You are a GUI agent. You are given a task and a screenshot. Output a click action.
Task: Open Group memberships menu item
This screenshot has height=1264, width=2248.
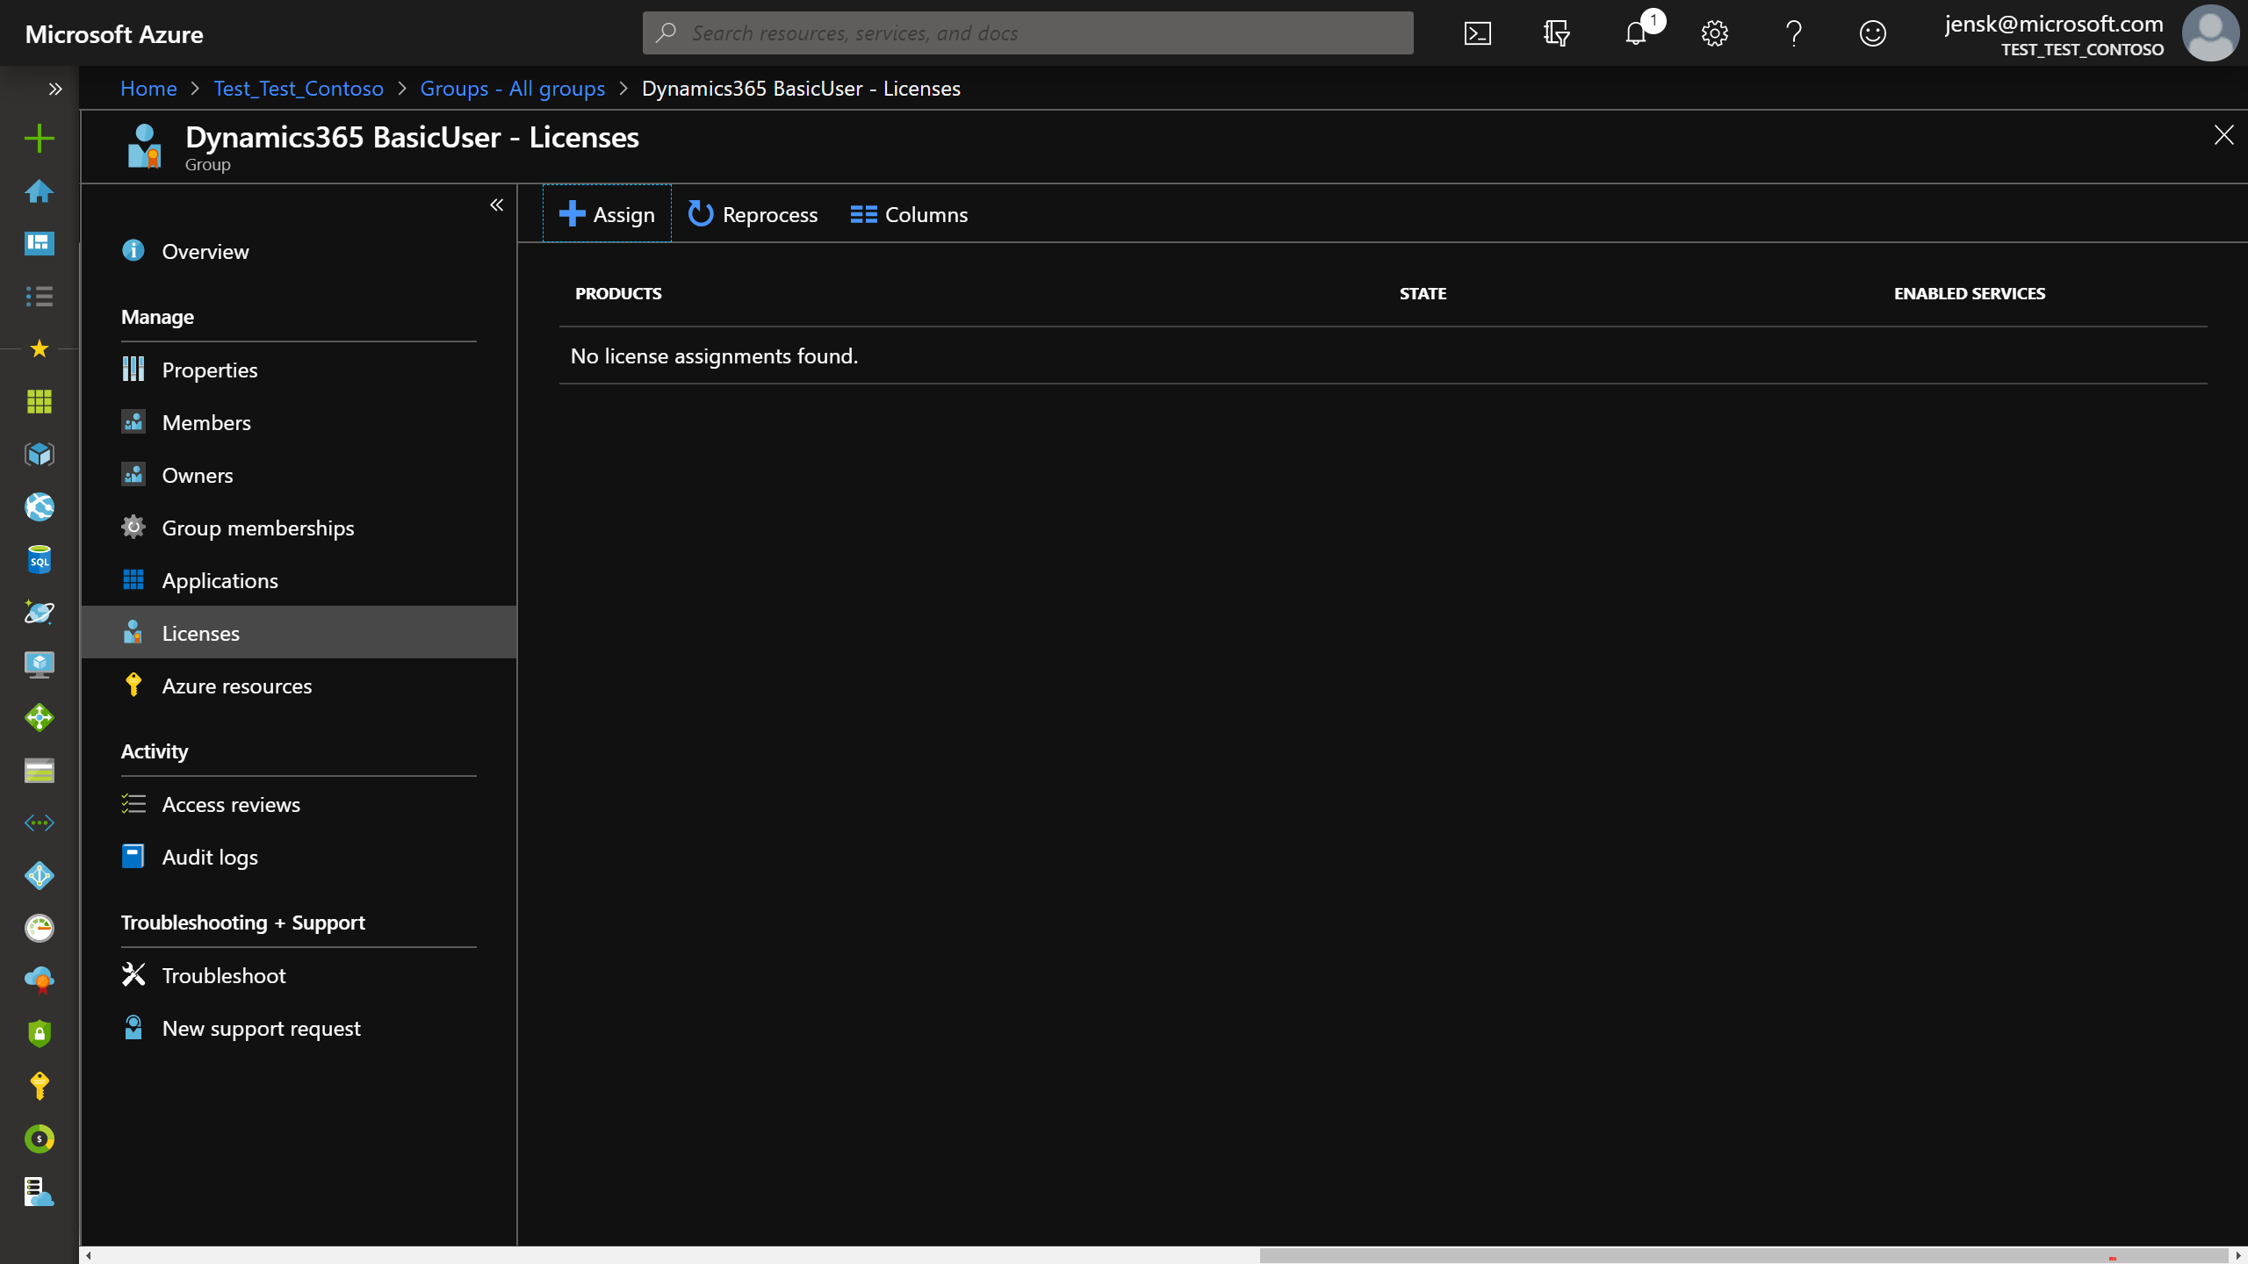[299, 528]
